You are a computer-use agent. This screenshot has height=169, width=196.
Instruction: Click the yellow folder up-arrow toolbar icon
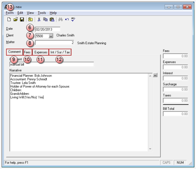30,20
